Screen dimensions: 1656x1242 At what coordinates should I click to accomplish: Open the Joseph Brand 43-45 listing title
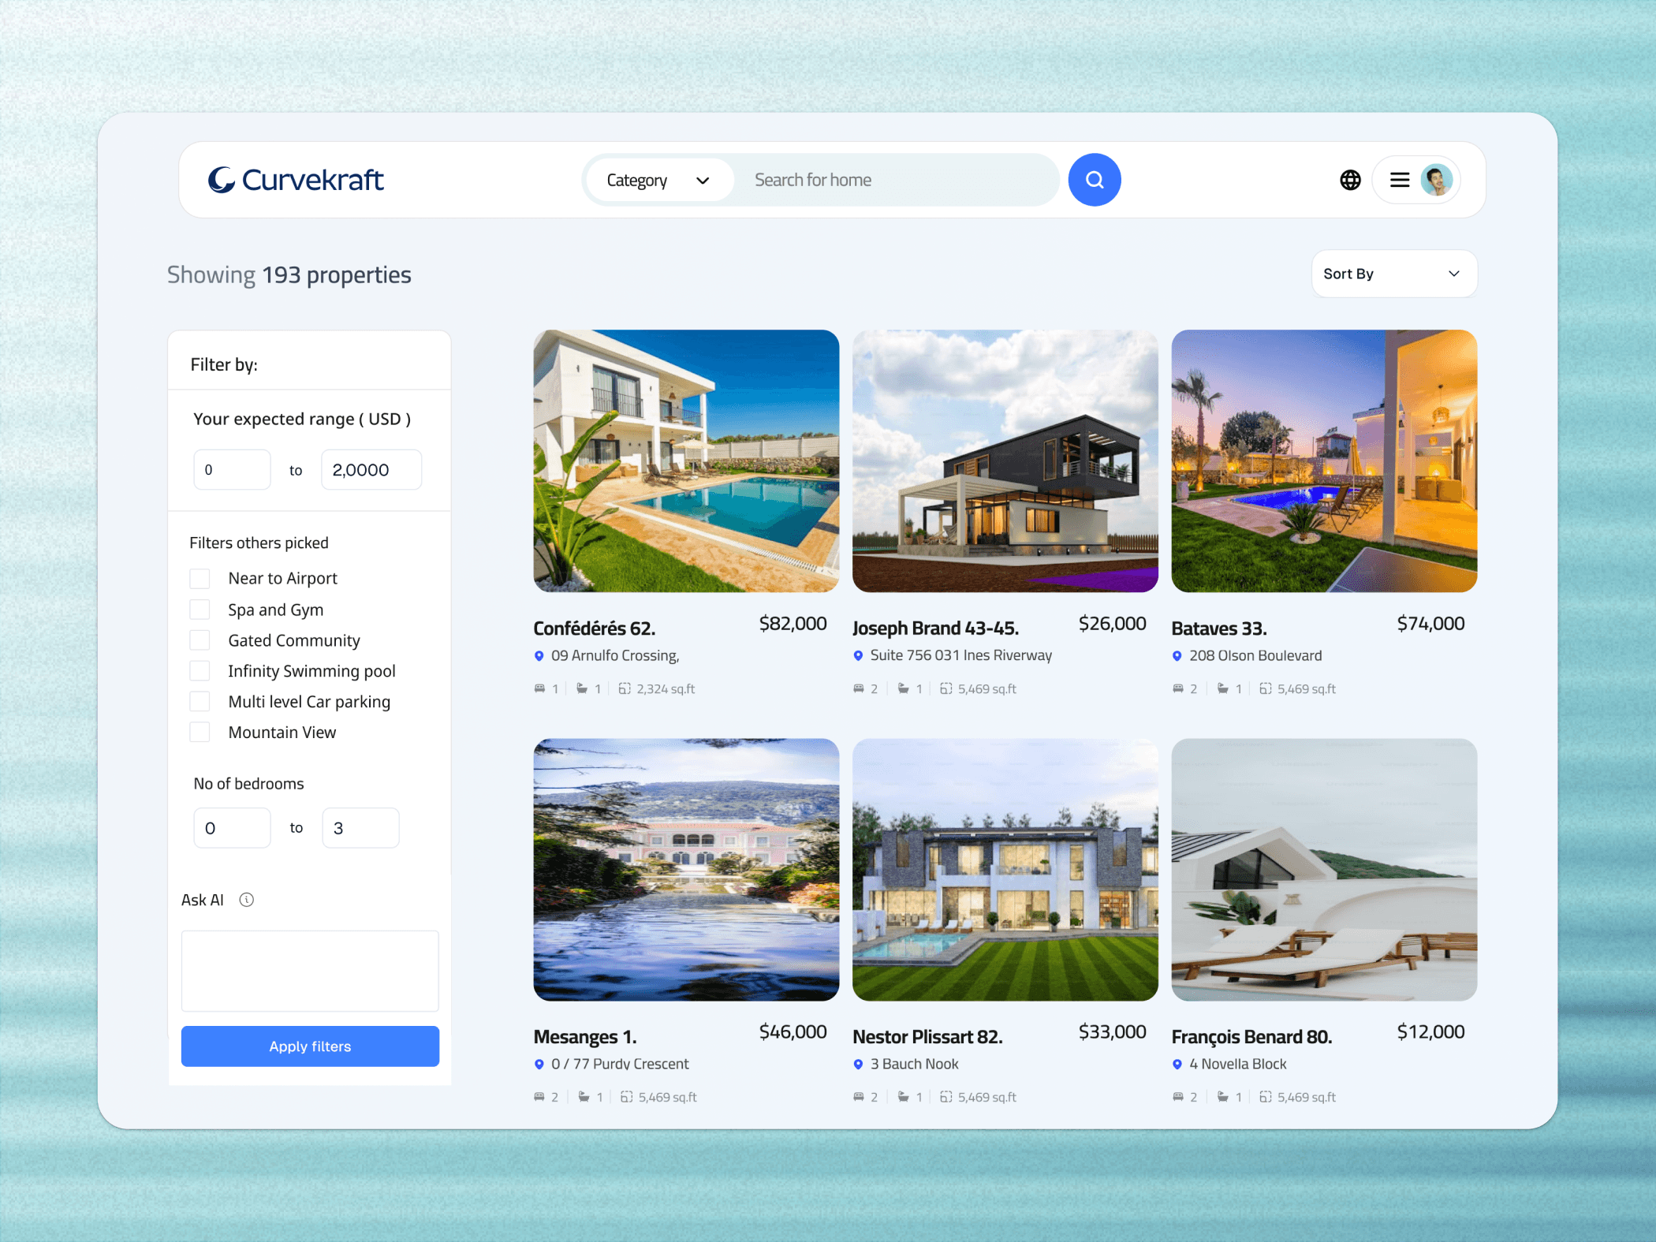pyautogui.click(x=934, y=628)
